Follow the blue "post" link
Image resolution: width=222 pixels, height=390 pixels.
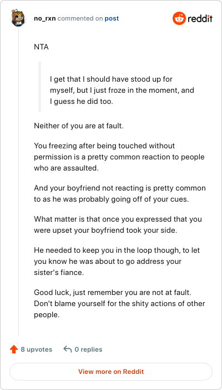[x=112, y=18]
